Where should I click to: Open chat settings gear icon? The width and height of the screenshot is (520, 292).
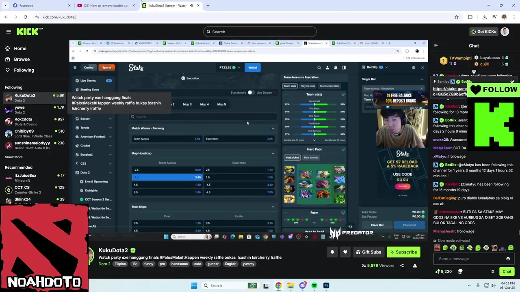pyautogui.click(x=493, y=272)
